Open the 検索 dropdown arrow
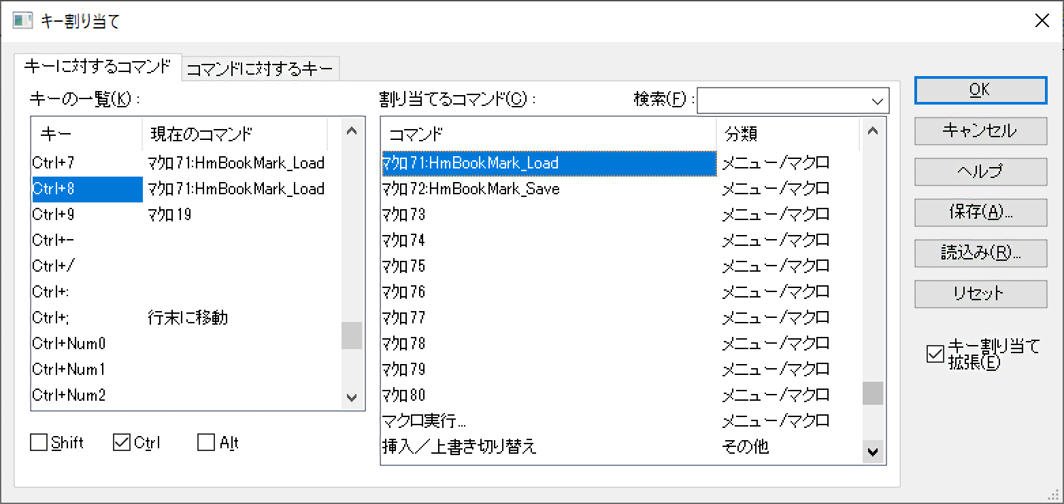1064x504 pixels. pyautogui.click(x=876, y=101)
